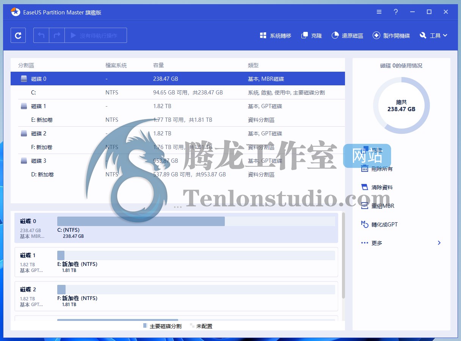Select E: 新加卷 partition row
Viewport: 461px width, 341px height.
click(178, 120)
